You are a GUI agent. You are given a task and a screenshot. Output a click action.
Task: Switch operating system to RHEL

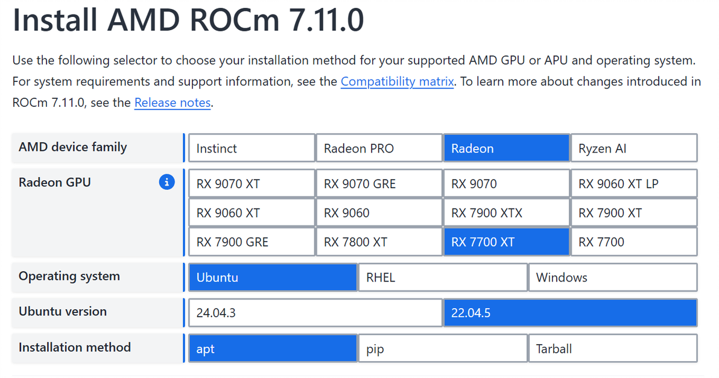[x=443, y=277]
